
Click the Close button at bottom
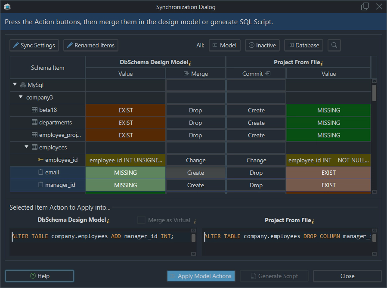(347, 276)
